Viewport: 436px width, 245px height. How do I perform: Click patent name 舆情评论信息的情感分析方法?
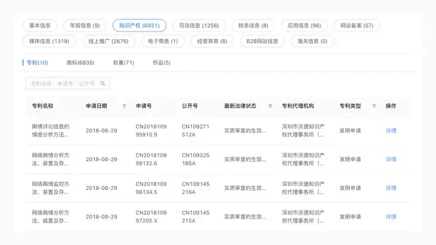pos(50,131)
